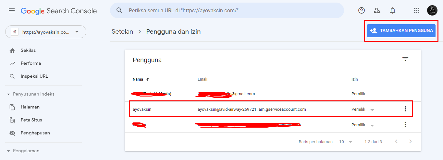Screen dimensions: 443x160
Task: Click the Email column header
Action: (x=203, y=79)
